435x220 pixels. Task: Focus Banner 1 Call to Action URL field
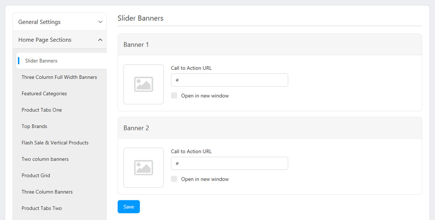coord(229,80)
